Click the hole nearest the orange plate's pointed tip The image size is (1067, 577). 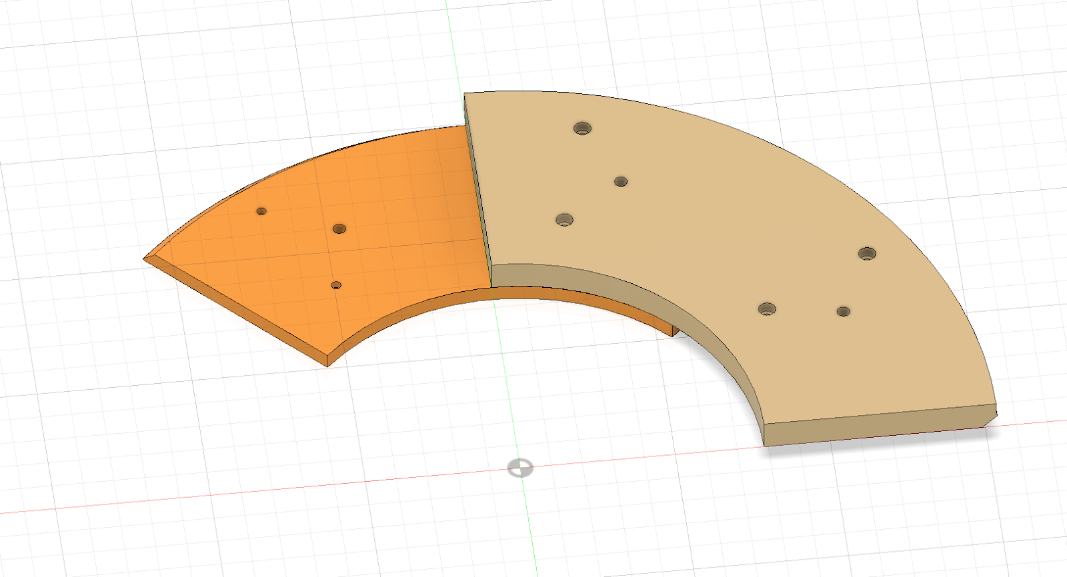coord(261,211)
